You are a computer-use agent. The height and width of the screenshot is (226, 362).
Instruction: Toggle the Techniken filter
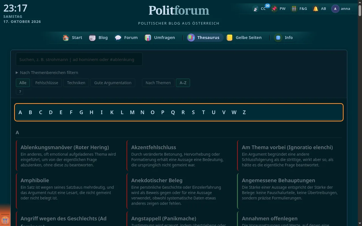point(76,83)
